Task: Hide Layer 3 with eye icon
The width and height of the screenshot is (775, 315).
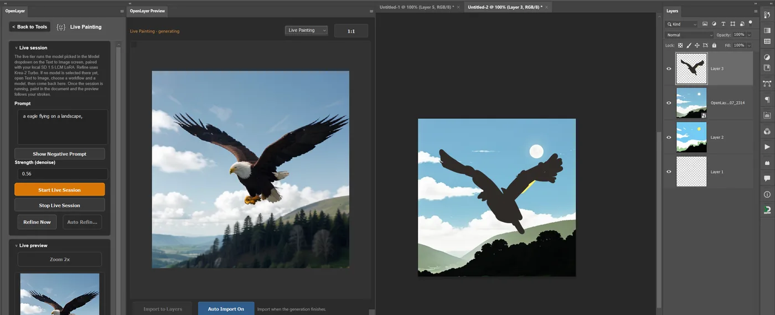Action: 669,69
